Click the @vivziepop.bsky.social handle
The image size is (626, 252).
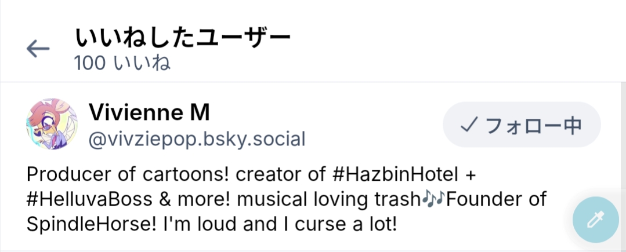197,140
